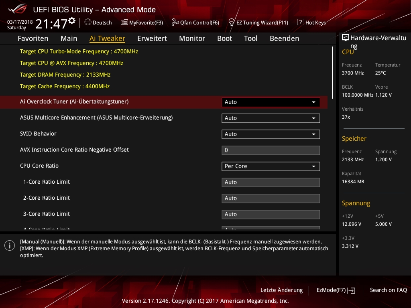Open the SVID Behavior dropdown
This screenshot has width=411, height=308.
pyautogui.click(x=271, y=134)
